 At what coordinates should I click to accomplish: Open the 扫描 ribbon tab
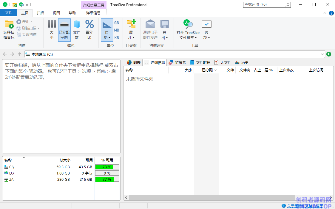pos(41,13)
